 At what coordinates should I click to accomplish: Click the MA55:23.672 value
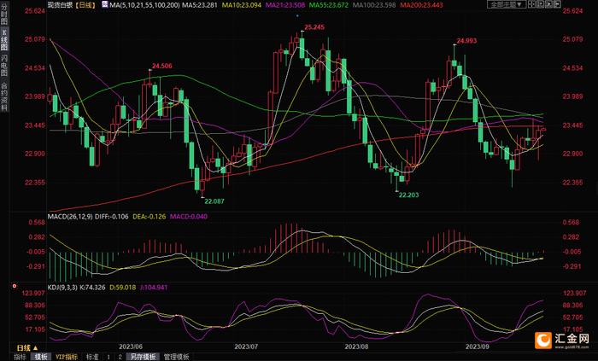coord(329,5)
